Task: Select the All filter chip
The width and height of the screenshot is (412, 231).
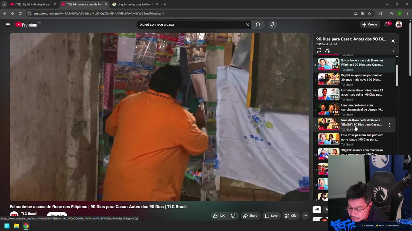Action: [x=317, y=210]
